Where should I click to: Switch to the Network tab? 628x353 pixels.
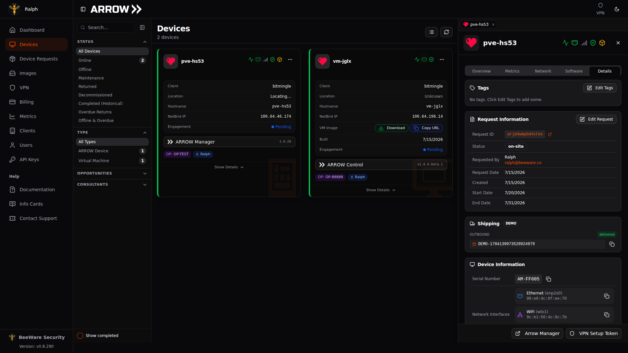pyautogui.click(x=543, y=71)
